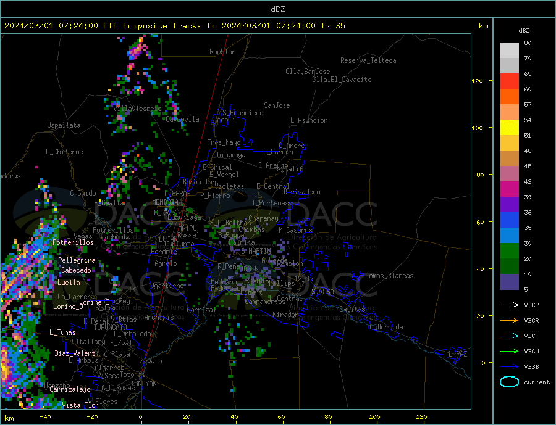This screenshot has height=425, width=556.
Task: Click the TUPUNGATO city label
Action: coord(111,328)
